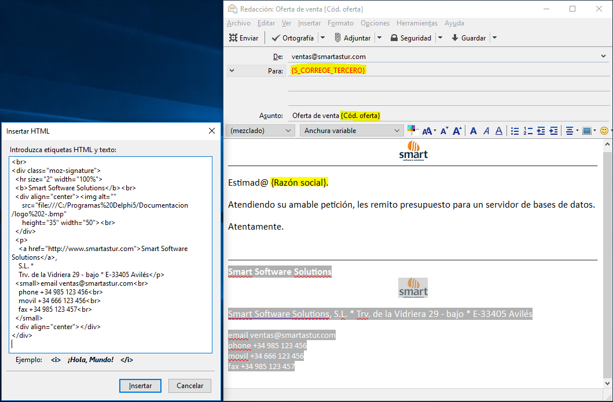This screenshot has width=613, height=402.
Task: Click the Atentamente. closing line
Action: [x=256, y=227]
